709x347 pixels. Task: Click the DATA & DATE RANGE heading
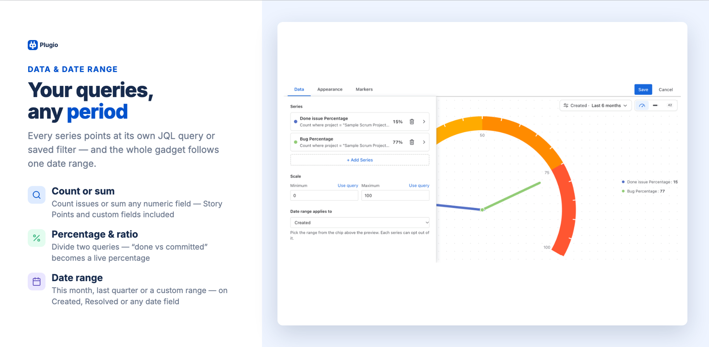(x=73, y=69)
